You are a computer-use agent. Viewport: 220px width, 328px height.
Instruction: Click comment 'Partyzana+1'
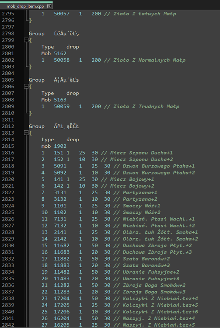tap(140, 193)
